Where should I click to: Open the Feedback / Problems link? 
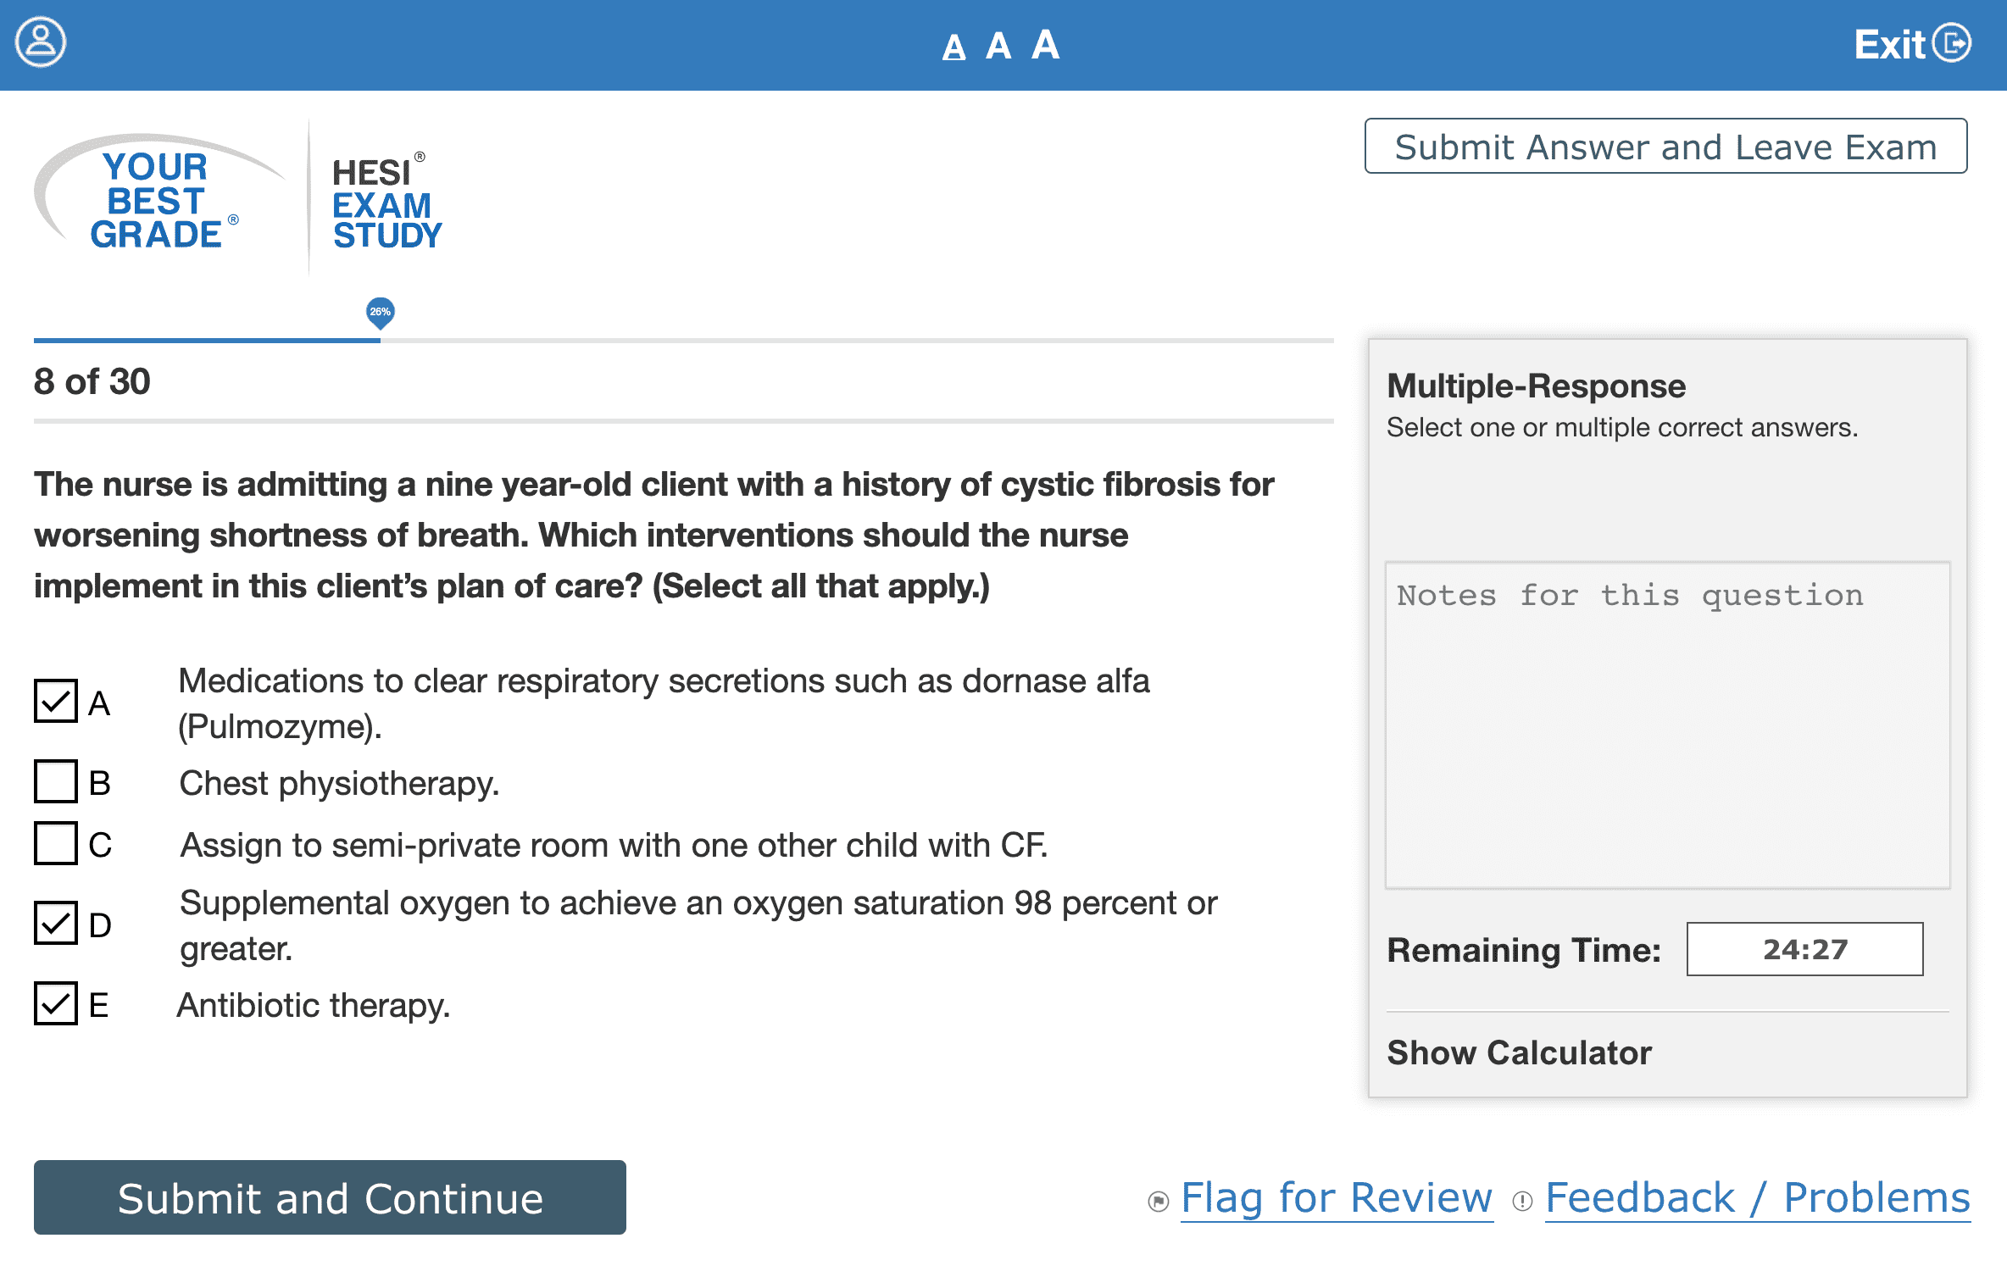click(1757, 1197)
